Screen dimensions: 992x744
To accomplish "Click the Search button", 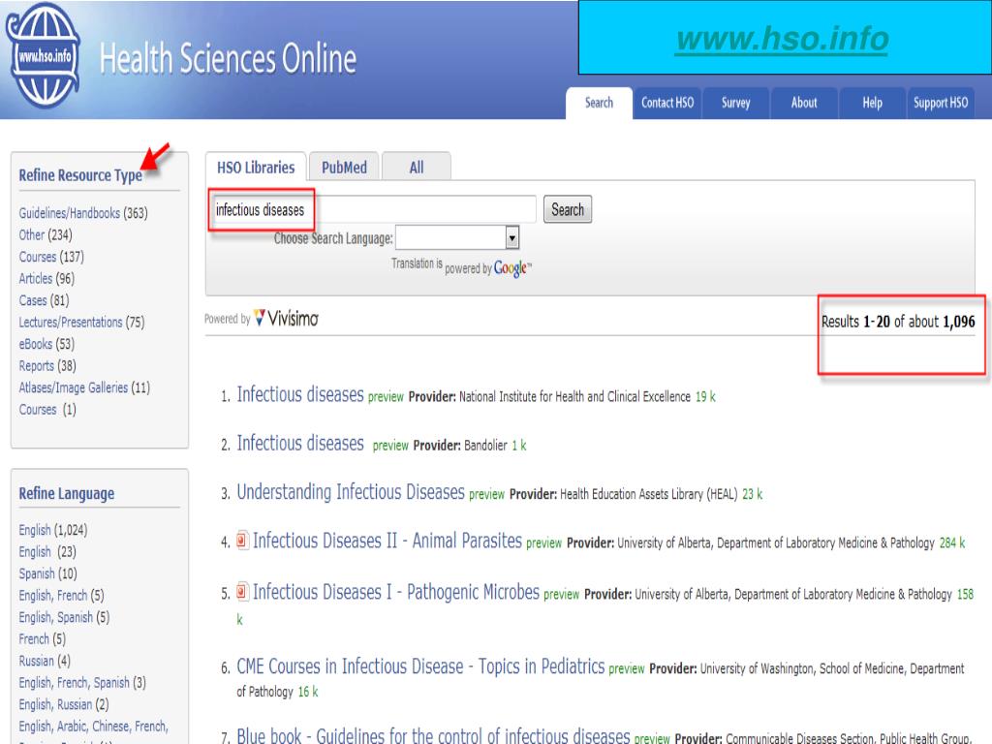I will click(568, 209).
